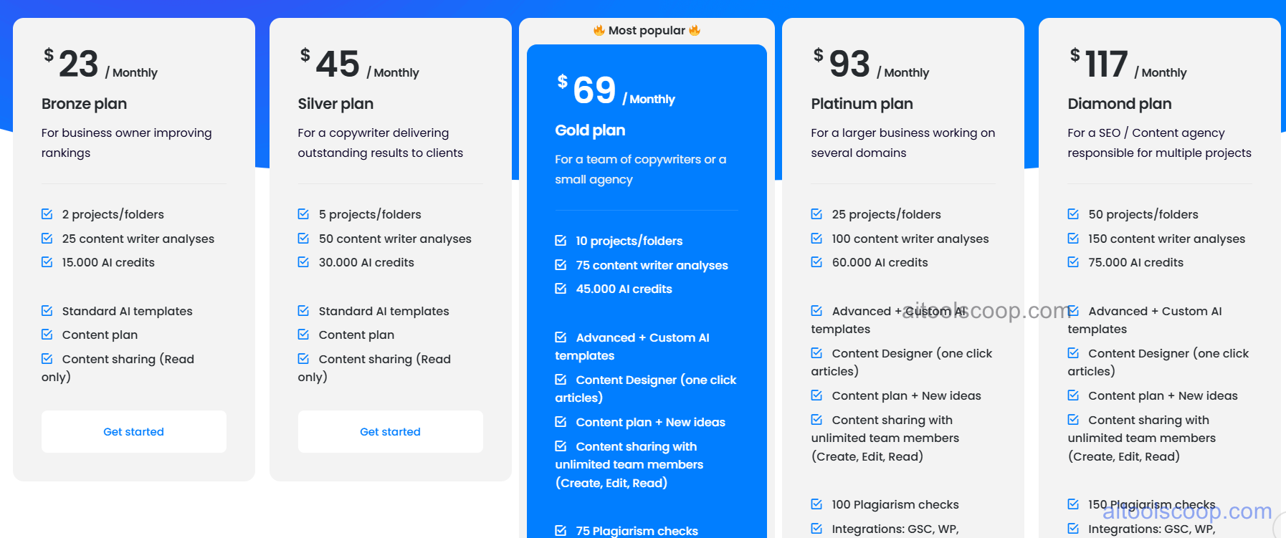Screen dimensions: 1286x538
Task: Select the Bronze plan heading
Action: pos(84,103)
